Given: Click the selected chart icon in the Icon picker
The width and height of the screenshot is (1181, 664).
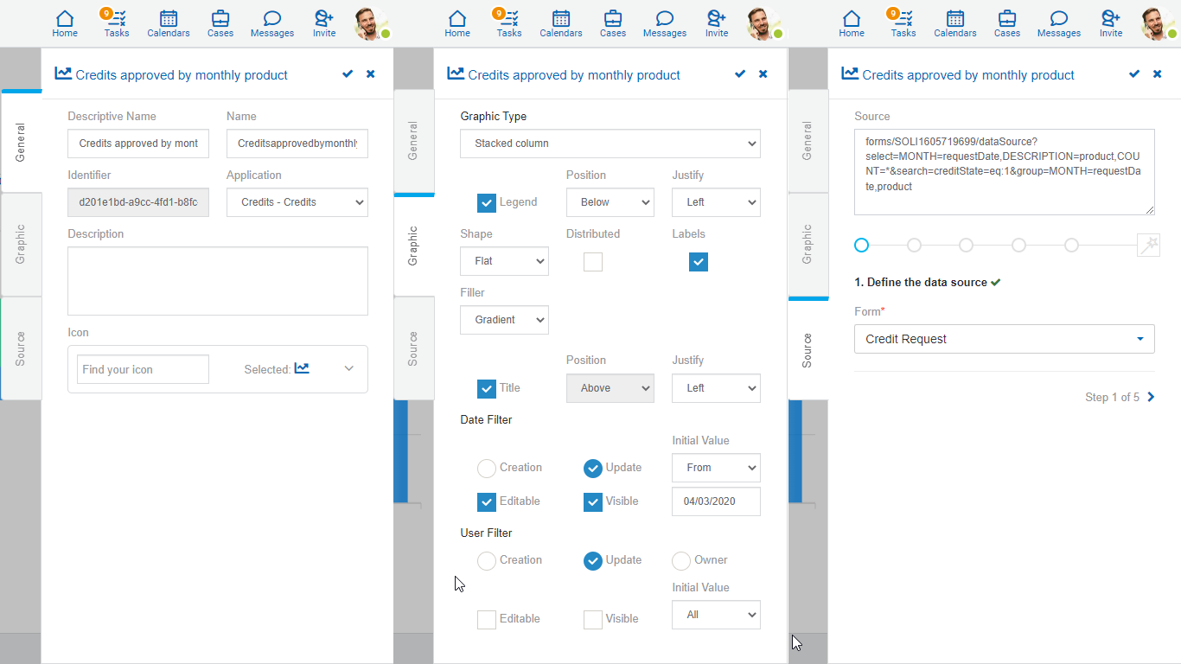Looking at the screenshot, I should tap(301, 368).
